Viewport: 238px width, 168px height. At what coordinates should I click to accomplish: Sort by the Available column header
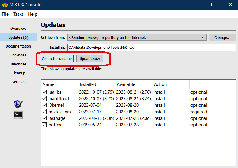(x=134, y=84)
